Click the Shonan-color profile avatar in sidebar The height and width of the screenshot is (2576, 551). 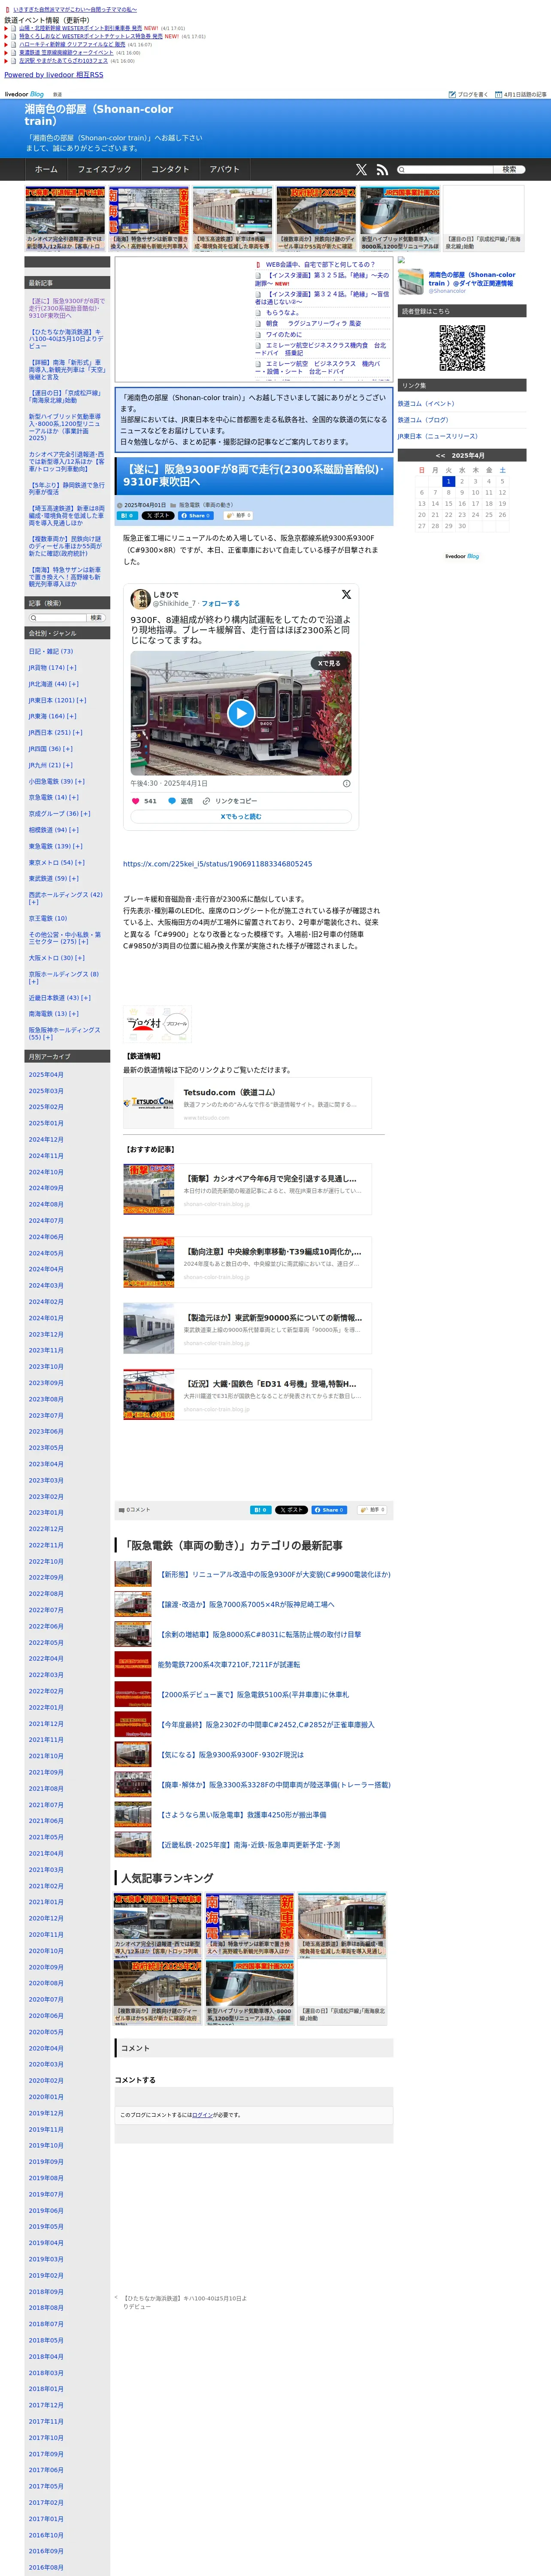(x=411, y=282)
